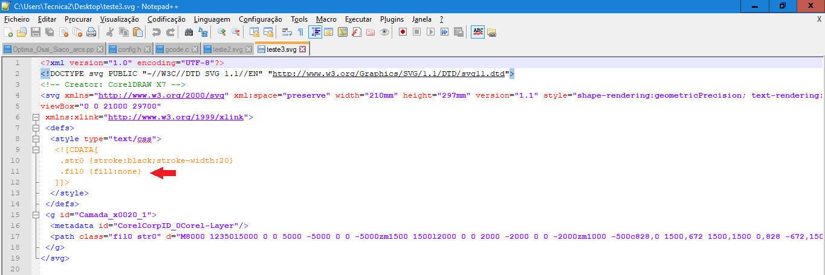Open the Plugins menu

[x=392, y=19]
